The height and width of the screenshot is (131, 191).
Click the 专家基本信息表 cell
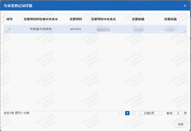[x=41, y=29]
